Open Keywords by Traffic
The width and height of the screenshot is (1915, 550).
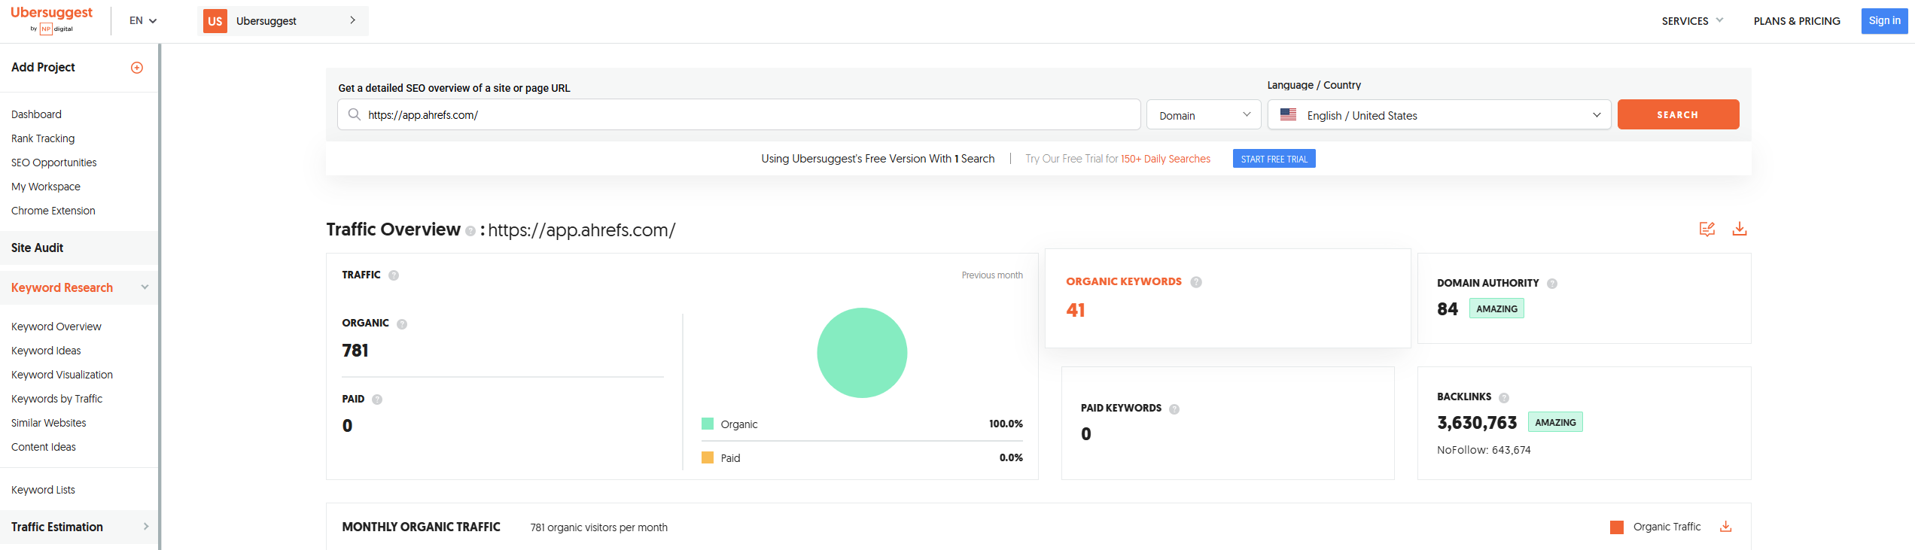tap(57, 399)
